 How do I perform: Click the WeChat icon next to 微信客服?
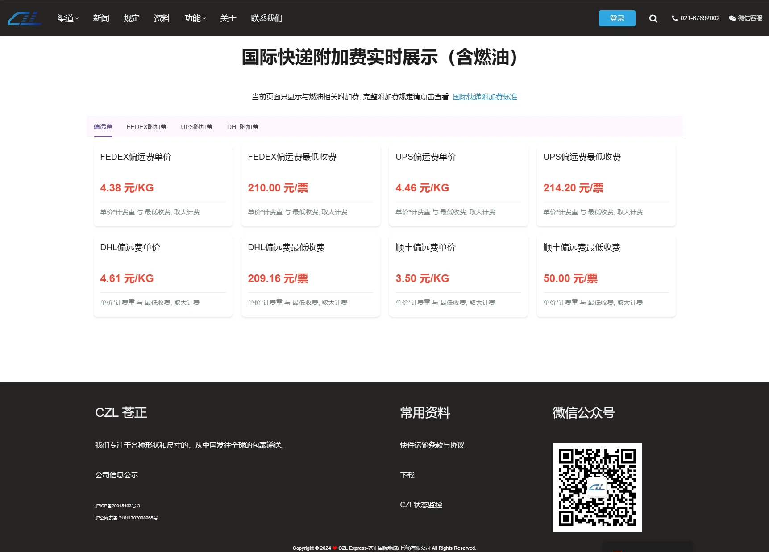coord(732,18)
